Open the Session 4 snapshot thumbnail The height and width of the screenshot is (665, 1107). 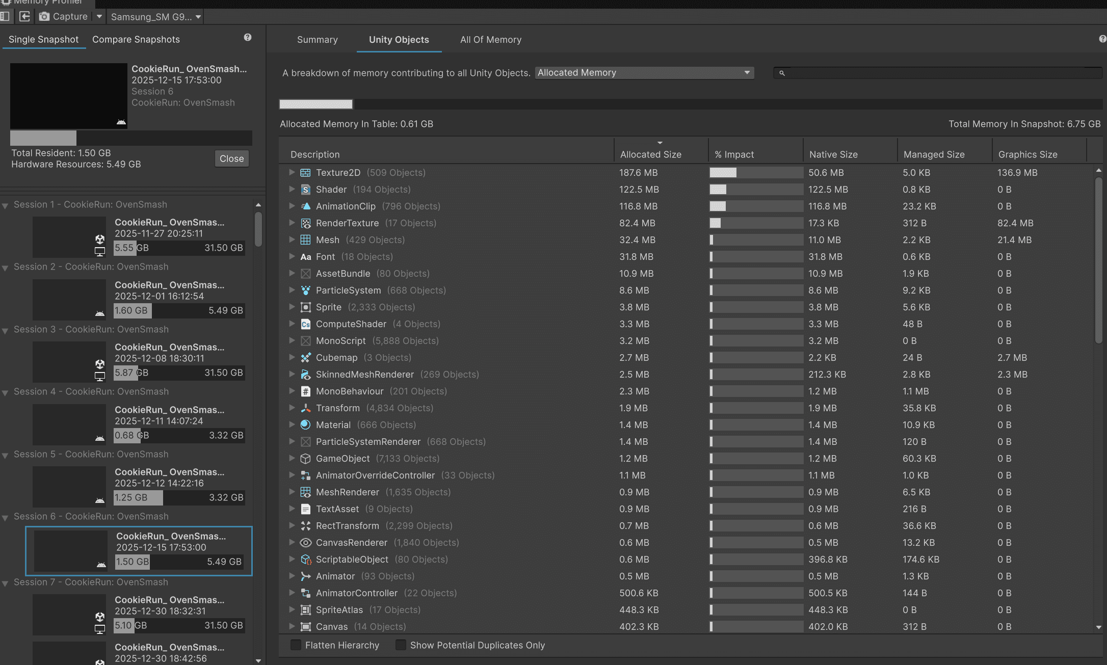(69, 424)
